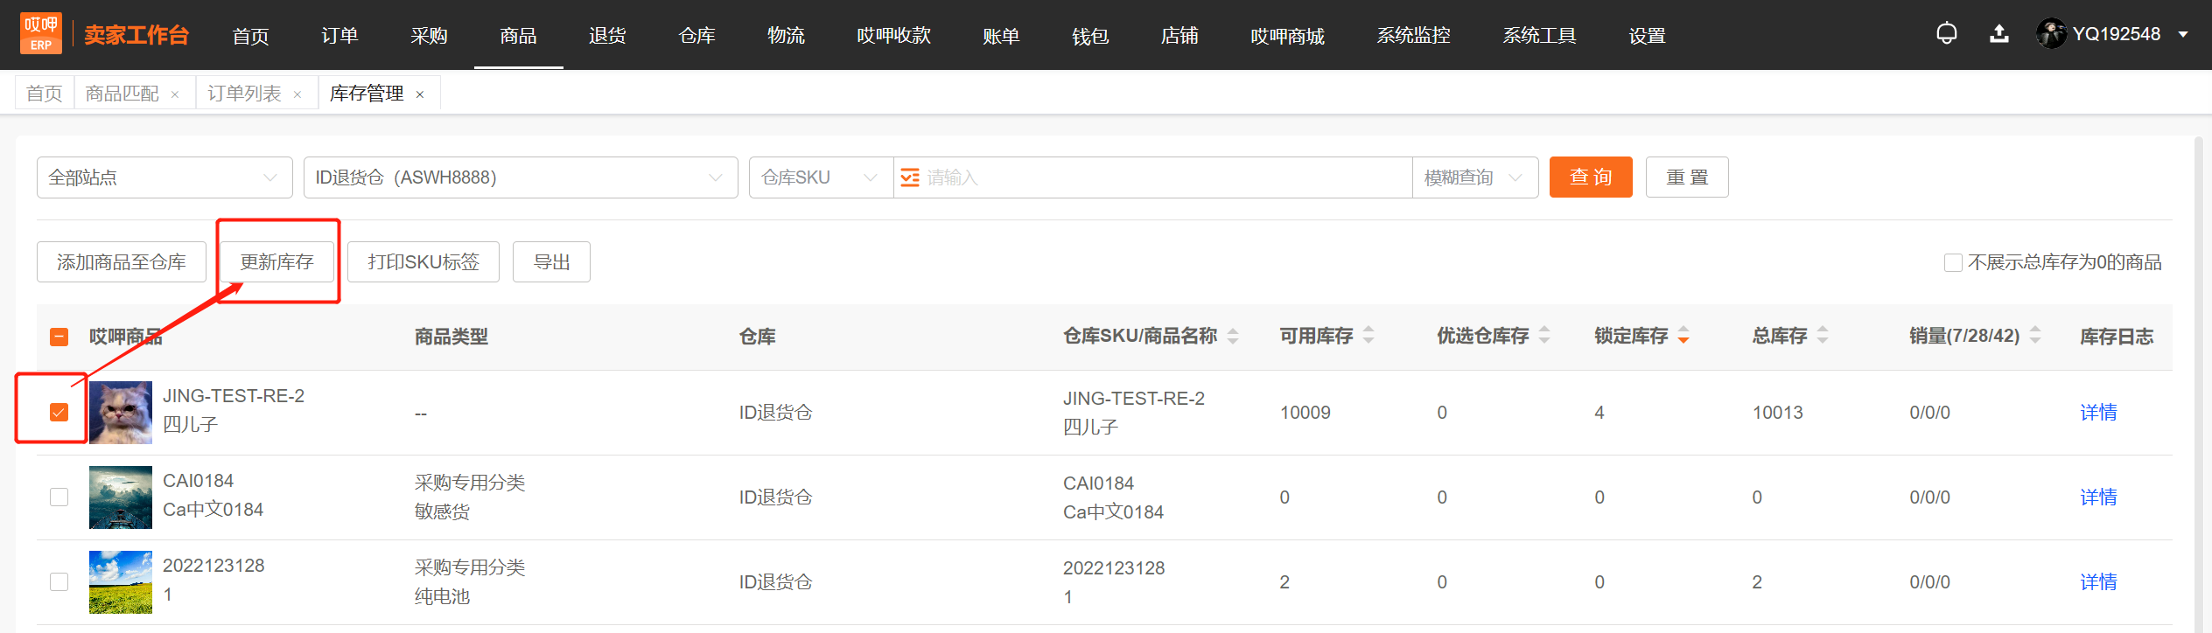Click the YQ192548 user avatar
Image resolution: width=2212 pixels, height=633 pixels.
2051,34
